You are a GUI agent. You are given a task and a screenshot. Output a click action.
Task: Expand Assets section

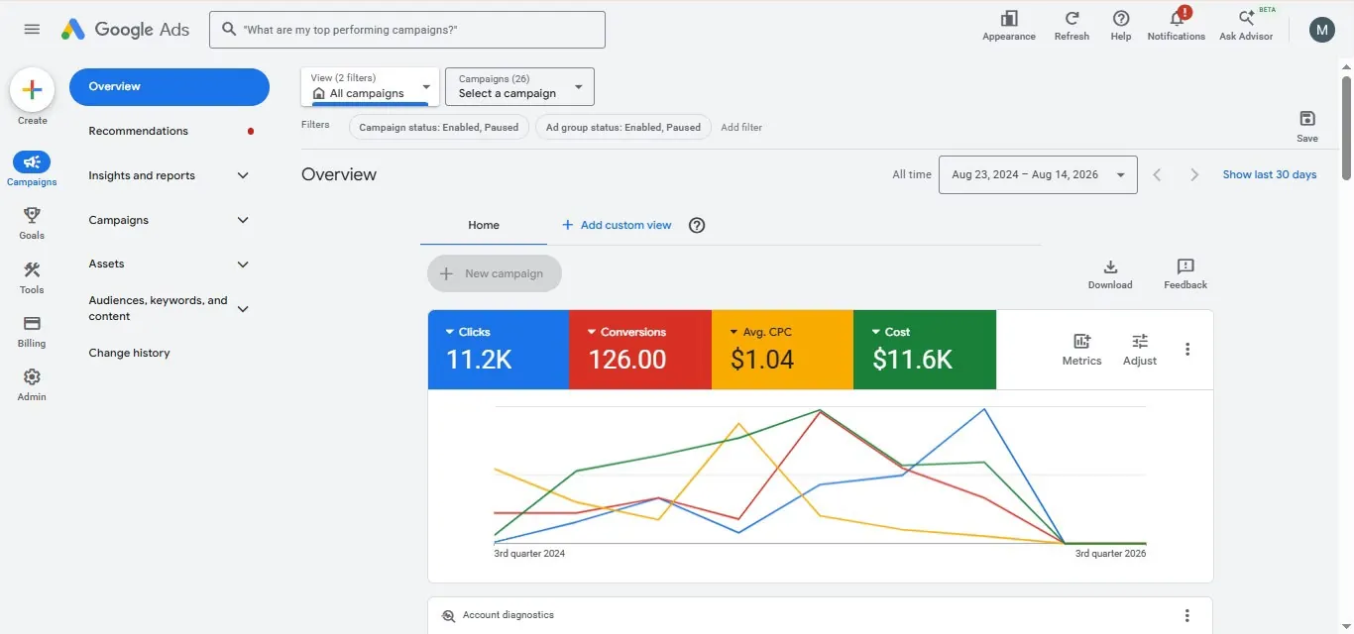pos(243,264)
